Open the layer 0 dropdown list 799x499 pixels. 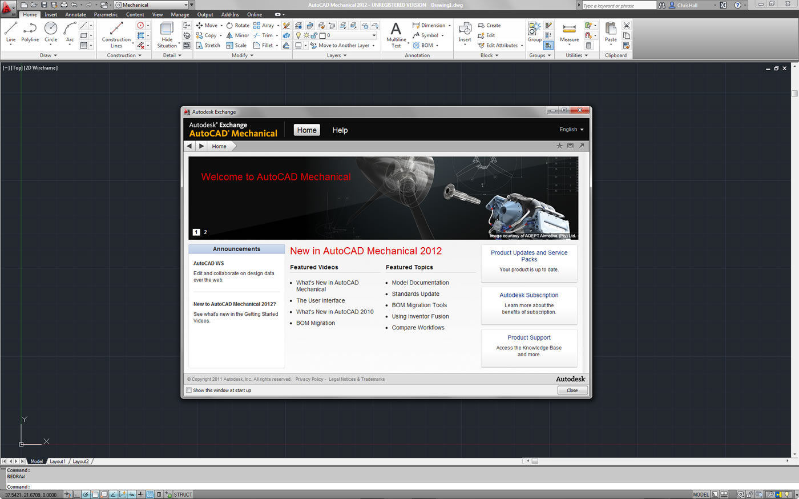[374, 35]
